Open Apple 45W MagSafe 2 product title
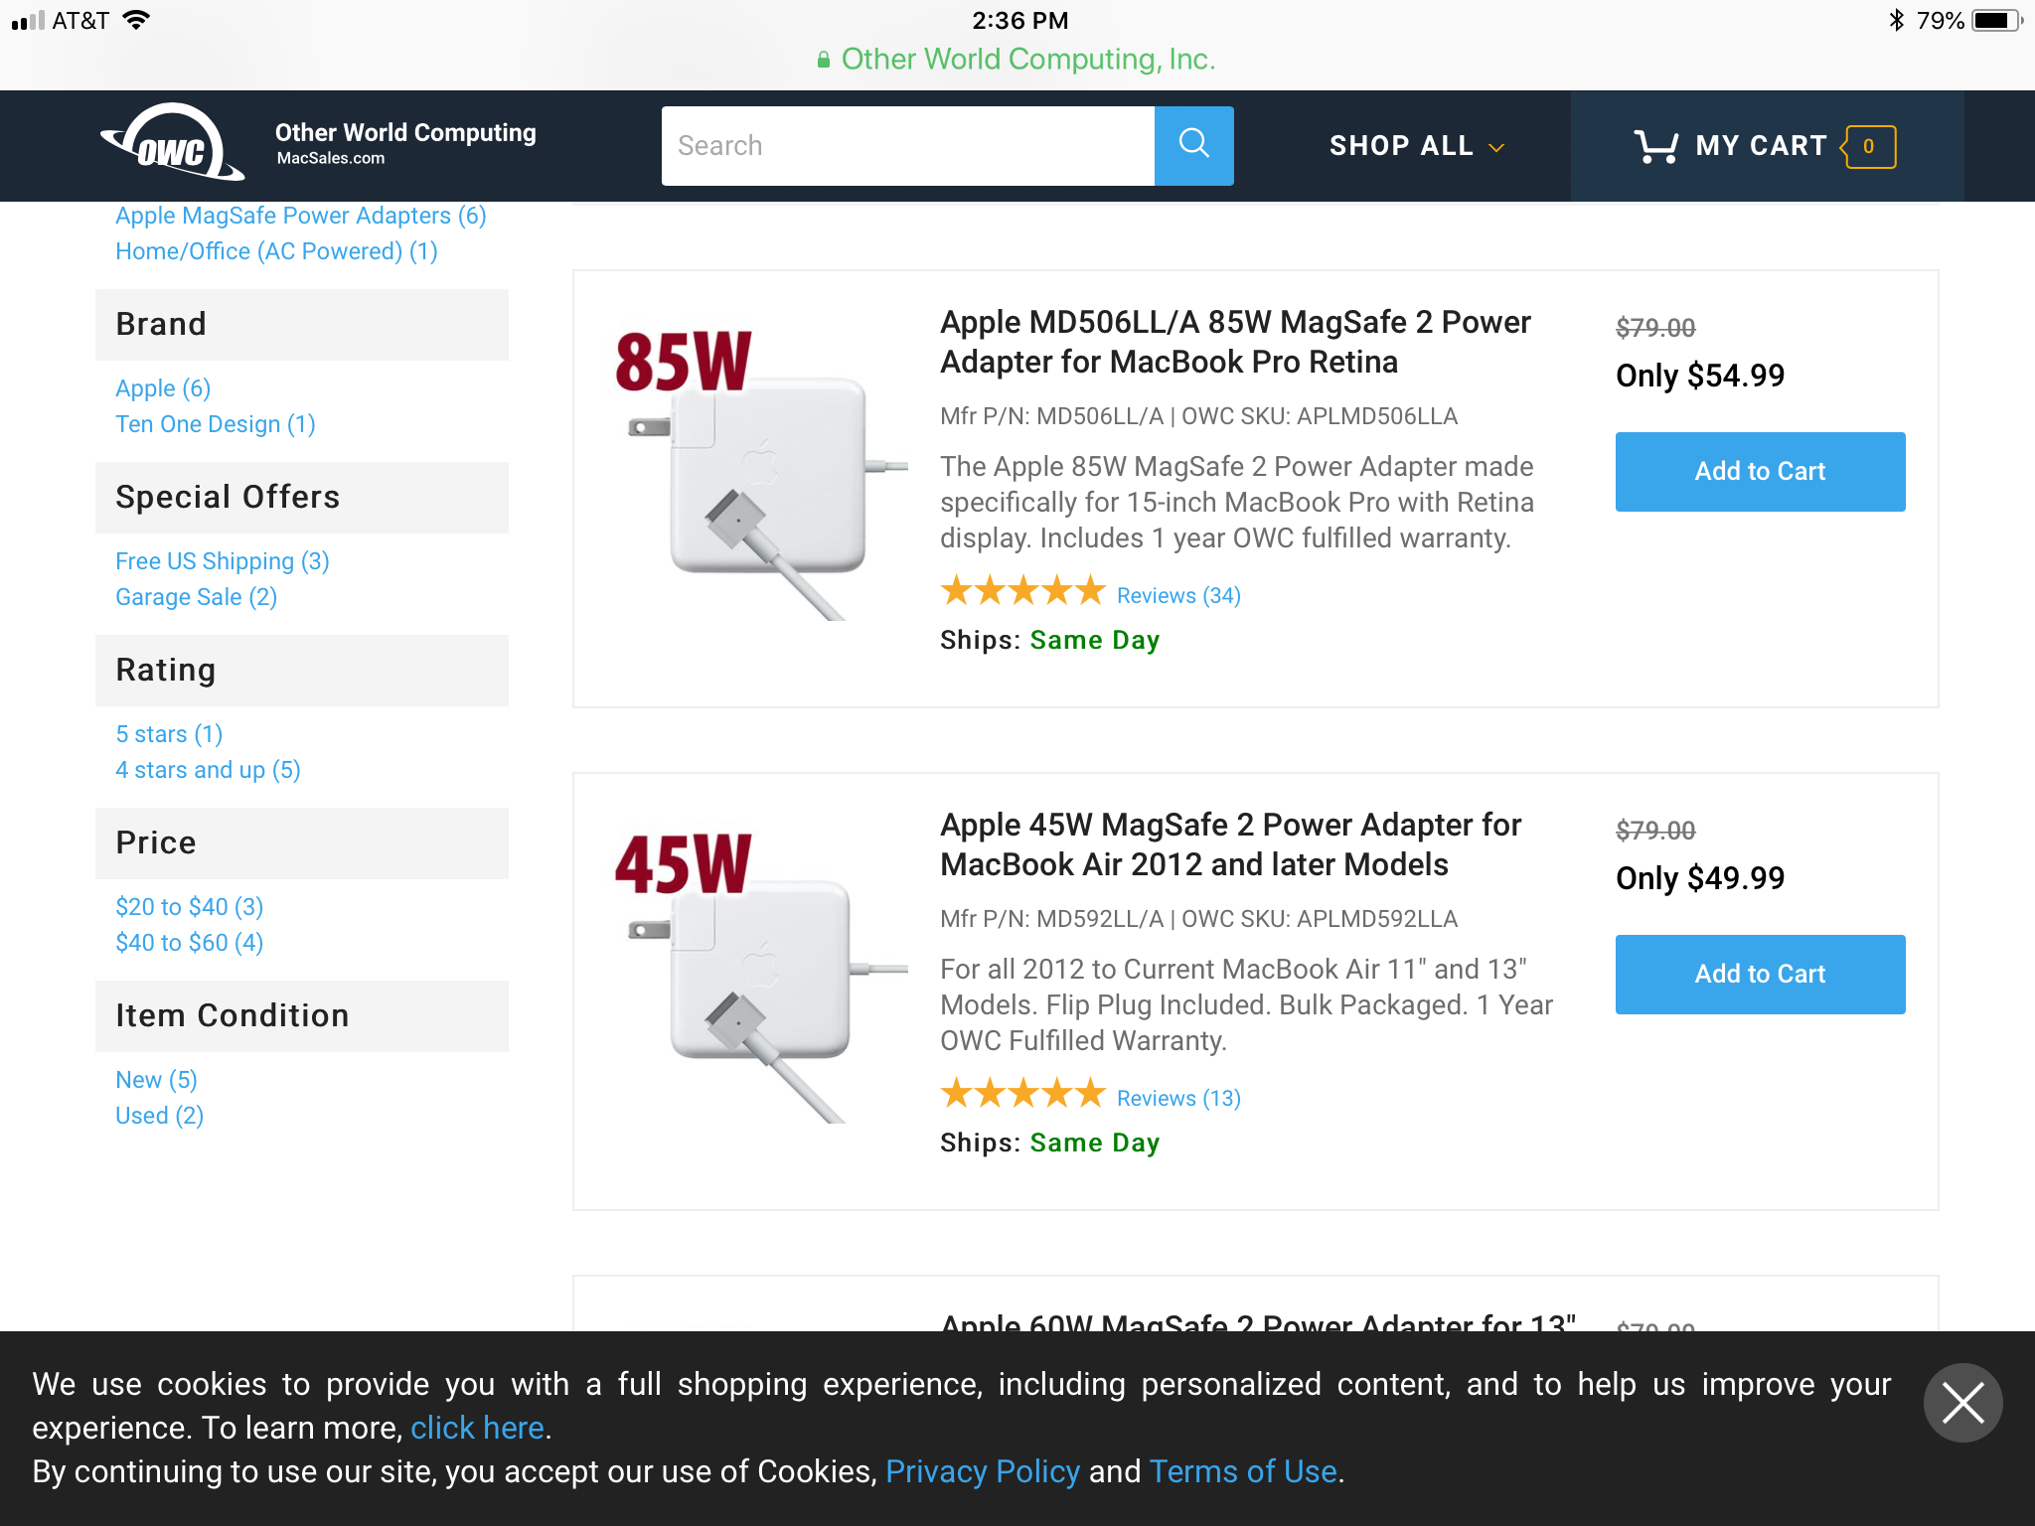Image resolution: width=2035 pixels, height=1526 pixels. [x=1230, y=844]
